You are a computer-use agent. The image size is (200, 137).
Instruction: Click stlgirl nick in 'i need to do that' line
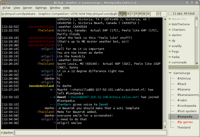coord(47,119)
